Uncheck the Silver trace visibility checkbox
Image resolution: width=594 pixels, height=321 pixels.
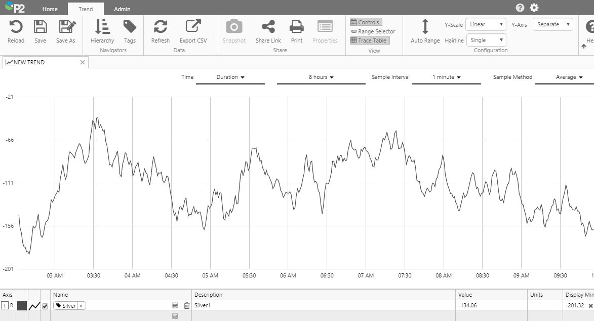click(x=45, y=306)
